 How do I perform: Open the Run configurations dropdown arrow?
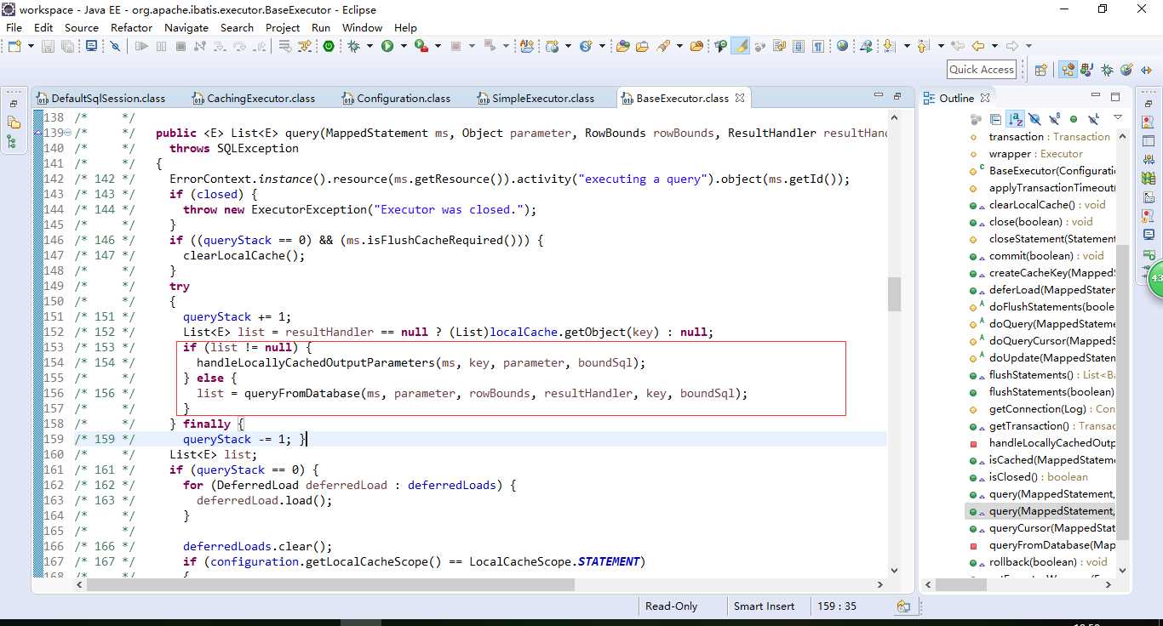[x=404, y=46]
